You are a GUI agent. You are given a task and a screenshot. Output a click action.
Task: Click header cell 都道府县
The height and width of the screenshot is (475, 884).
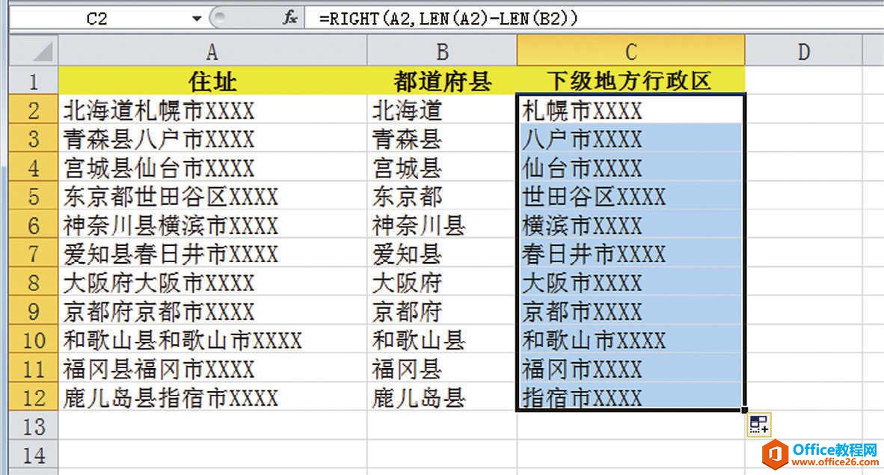442,81
